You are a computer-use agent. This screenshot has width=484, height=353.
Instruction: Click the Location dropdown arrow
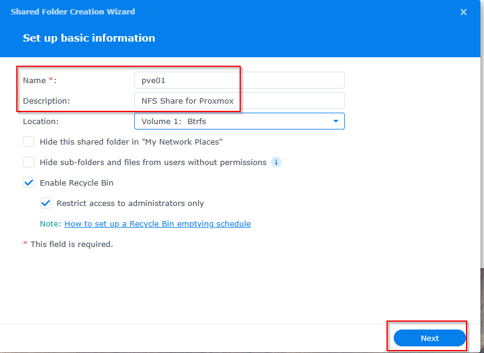coord(335,121)
